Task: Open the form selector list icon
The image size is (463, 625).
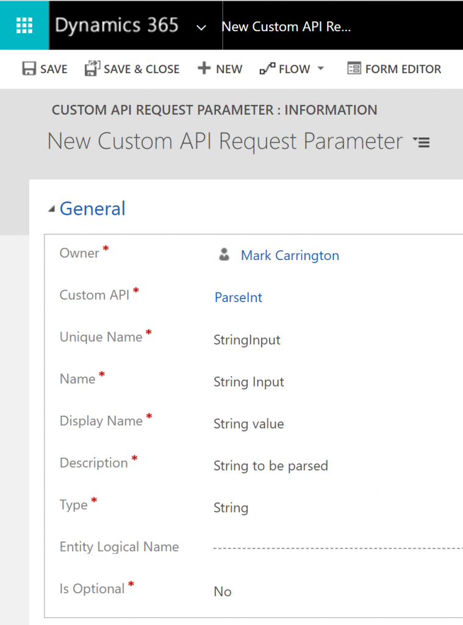Action: (x=422, y=142)
